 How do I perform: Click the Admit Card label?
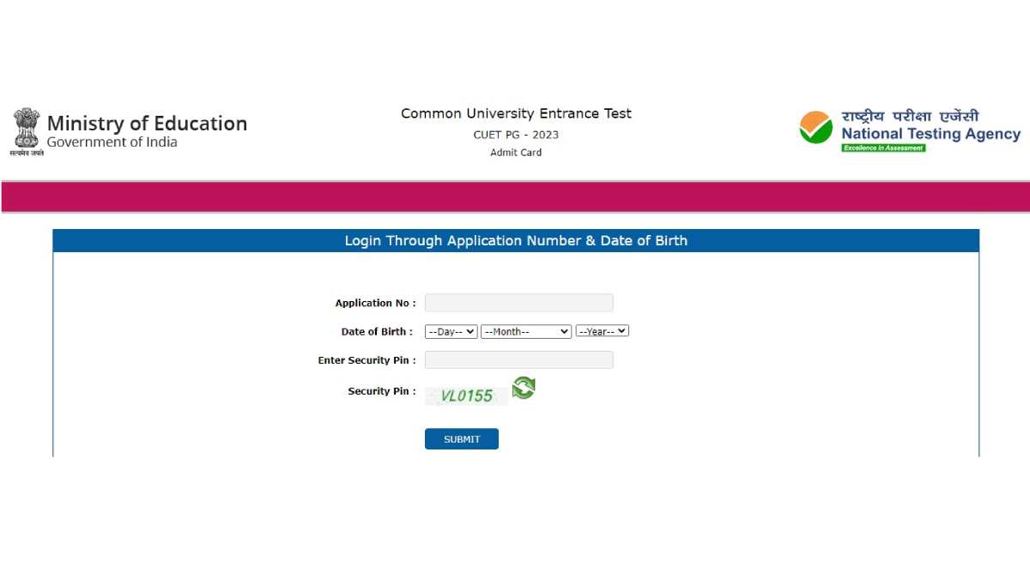(x=515, y=152)
